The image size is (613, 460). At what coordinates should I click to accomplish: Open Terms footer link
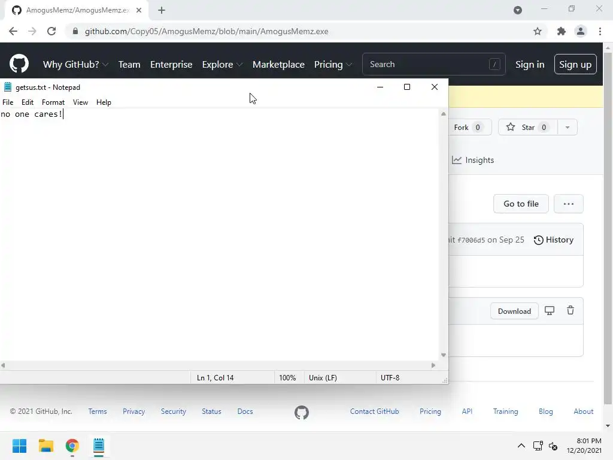coord(98,411)
